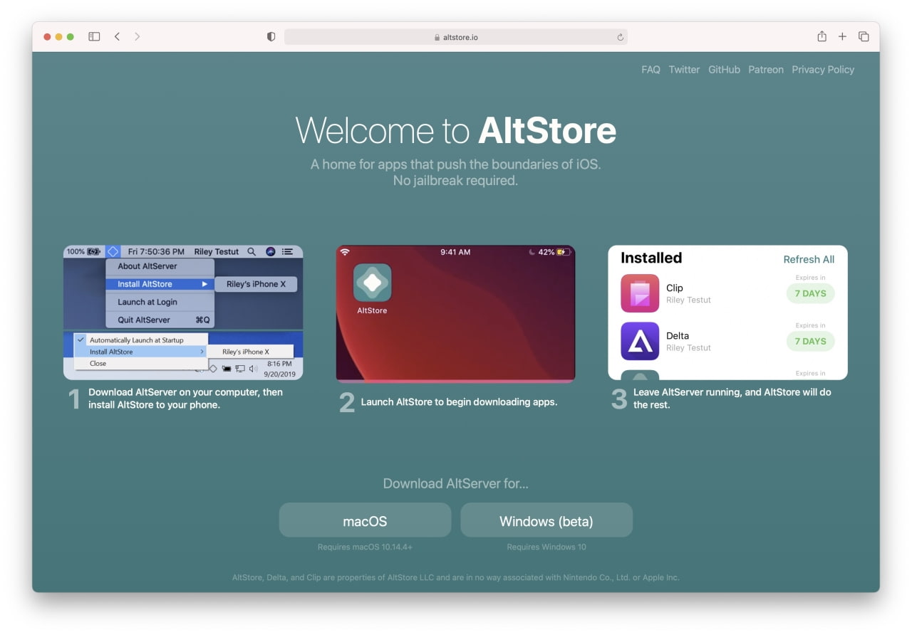
Task: Click the 7 DAYS badge next to Delta
Action: [810, 341]
